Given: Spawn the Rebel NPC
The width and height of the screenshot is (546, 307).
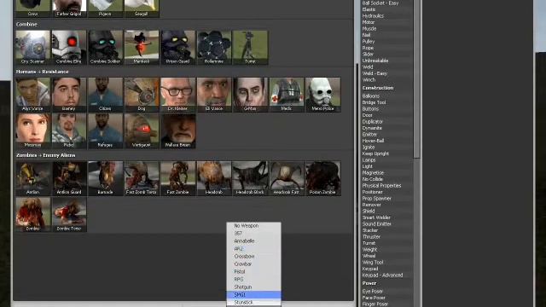Looking at the screenshot, I should 69,130.
